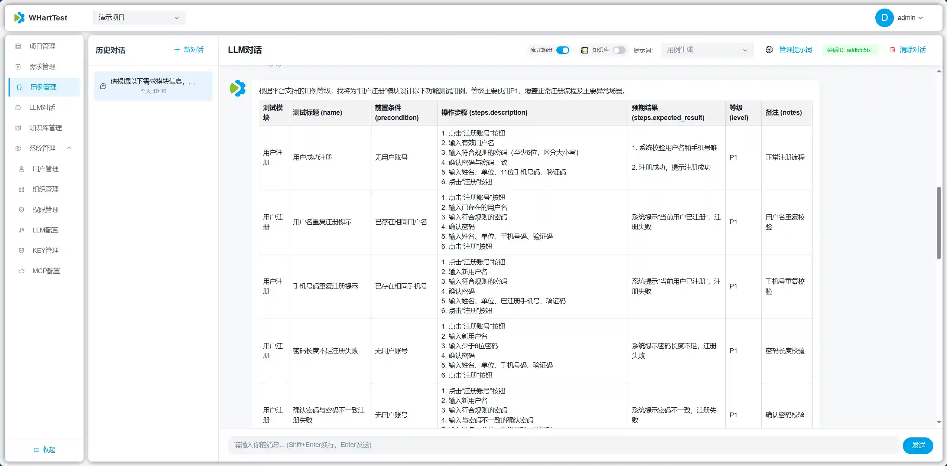Collapse the 系统管理 menu section
The image size is (947, 466).
pos(43,148)
